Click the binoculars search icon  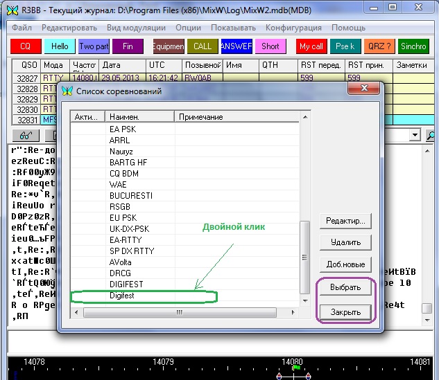click(25, 135)
